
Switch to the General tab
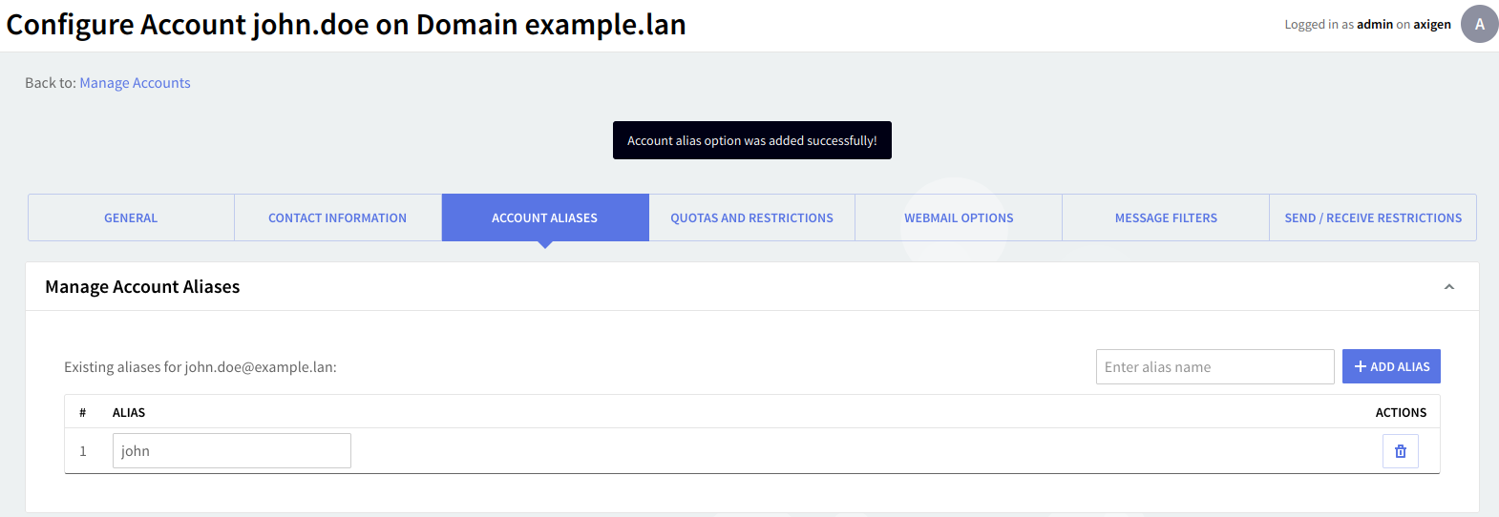[131, 217]
